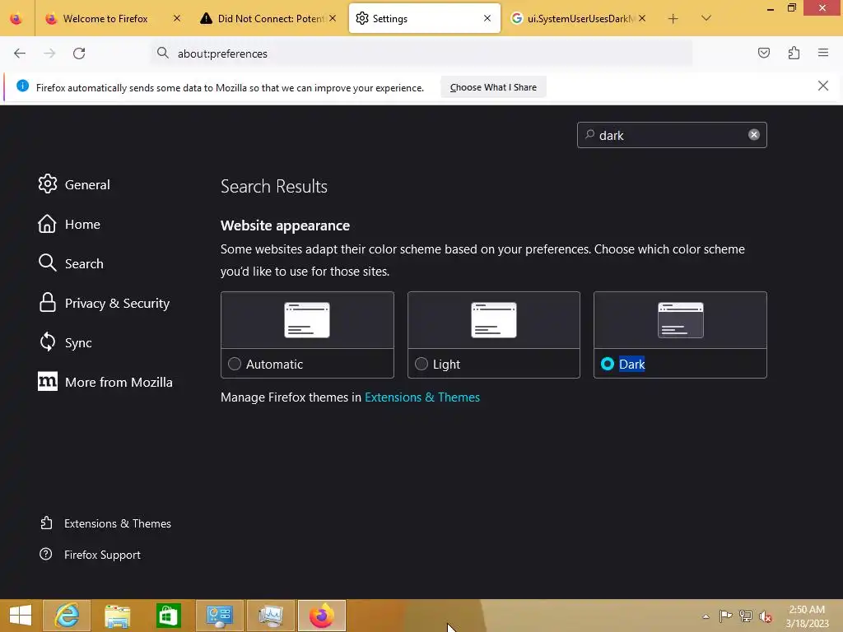Open Privacy & Security settings
Viewport: 843px width, 632px height.
105,303
